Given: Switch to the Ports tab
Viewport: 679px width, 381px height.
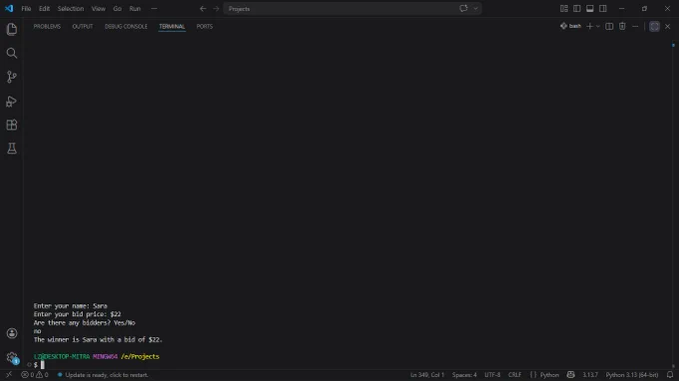Looking at the screenshot, I should point(205,26).
